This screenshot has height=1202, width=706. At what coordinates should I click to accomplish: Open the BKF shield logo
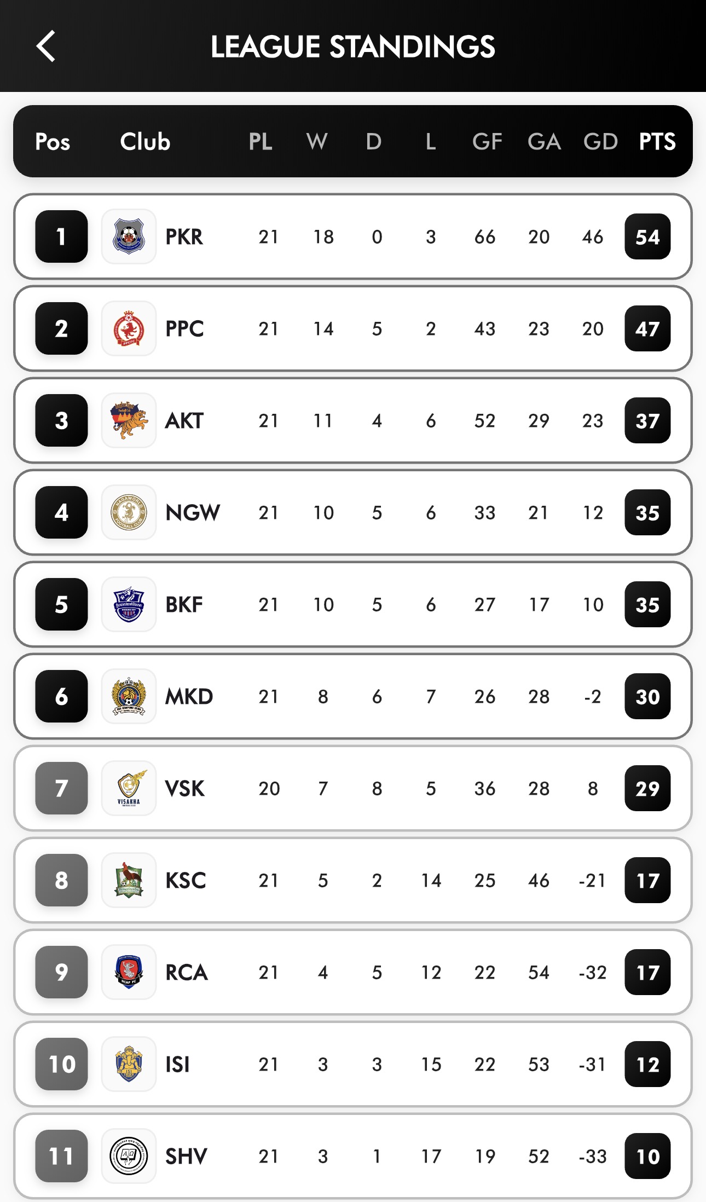pyautogui.click(x=129, y=604)
